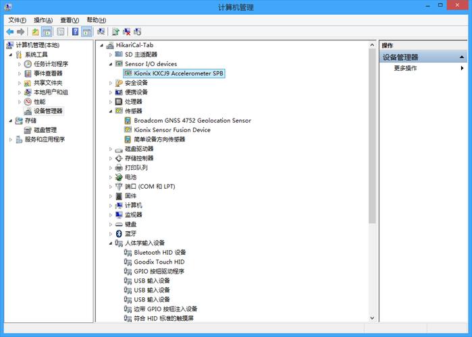Expand the 处理器 category
Image resolution: width=472 pixels, height=337 pixels.
(111, 102)
